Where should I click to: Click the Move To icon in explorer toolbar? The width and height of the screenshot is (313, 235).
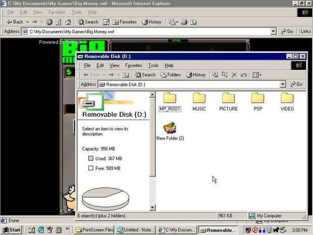(x=215, y=75)
